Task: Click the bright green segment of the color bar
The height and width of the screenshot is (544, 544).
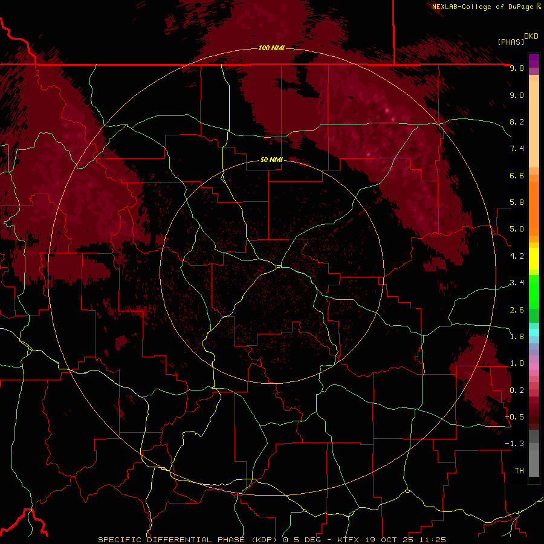Action: (x=534, y=292)
